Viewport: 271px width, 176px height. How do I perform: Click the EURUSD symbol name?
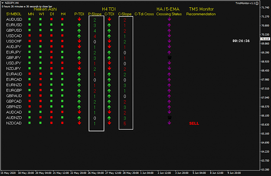point(14,25)
